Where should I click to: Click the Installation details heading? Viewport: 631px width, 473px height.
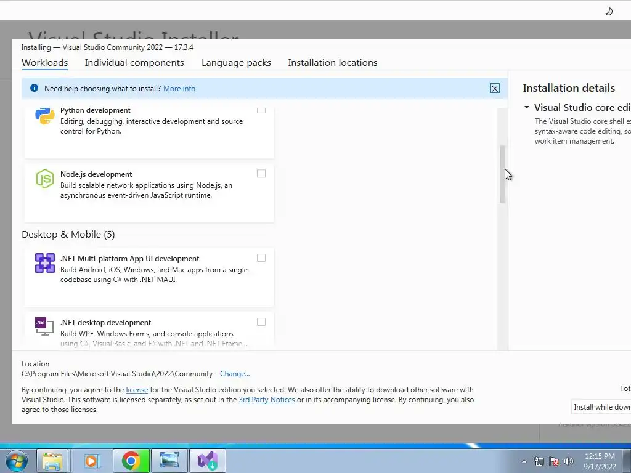569,88
